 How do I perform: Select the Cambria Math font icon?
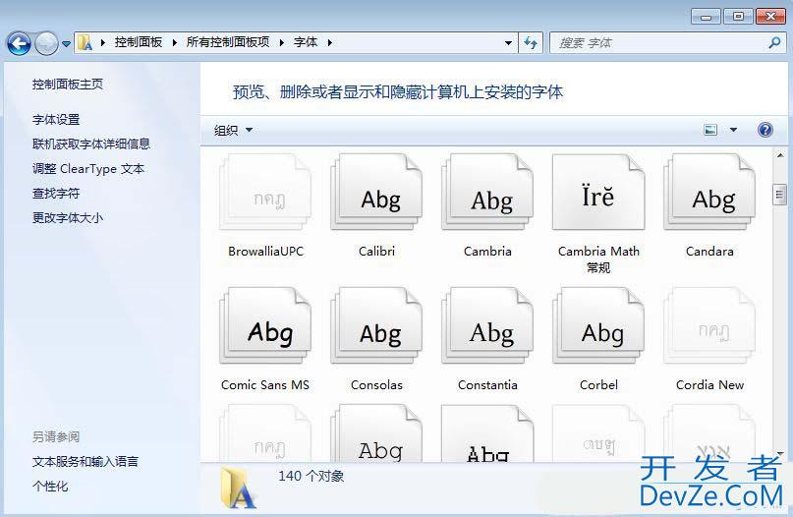click(598, 193)
